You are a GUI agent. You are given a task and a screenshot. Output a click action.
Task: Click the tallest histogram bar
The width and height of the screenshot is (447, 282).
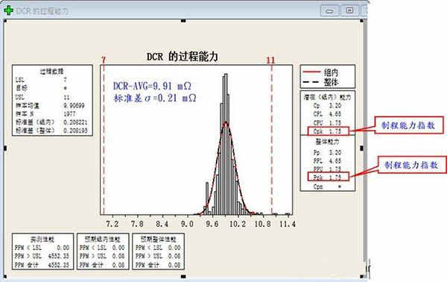pyautogui.click(x=226, y=144)
